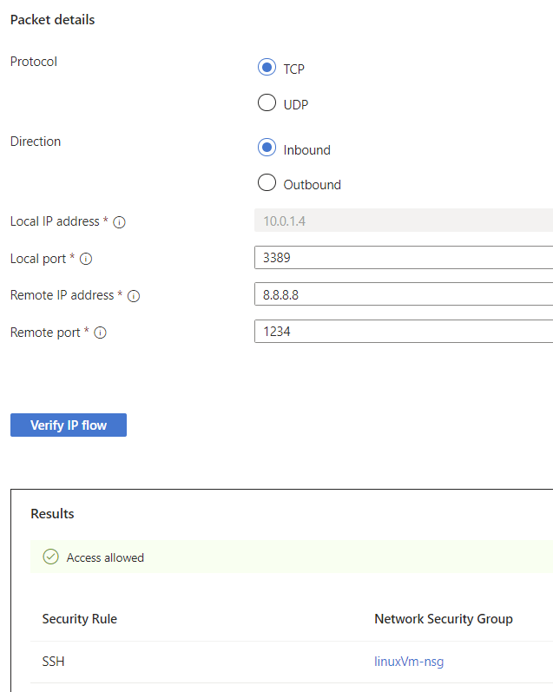This screenshot has width=553, height=692.
Task: Click info icon beside Local IP address
Action: 120,222
